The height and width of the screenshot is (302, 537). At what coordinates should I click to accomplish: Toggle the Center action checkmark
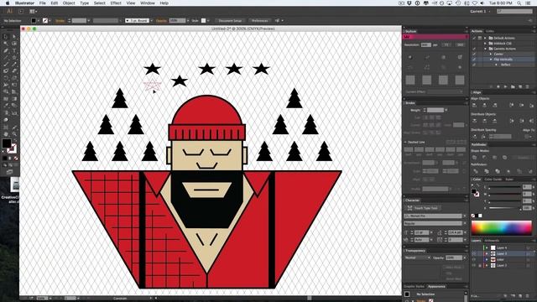[474, 54]
